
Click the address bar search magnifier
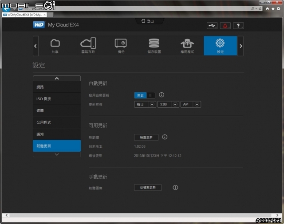[252, 9]
